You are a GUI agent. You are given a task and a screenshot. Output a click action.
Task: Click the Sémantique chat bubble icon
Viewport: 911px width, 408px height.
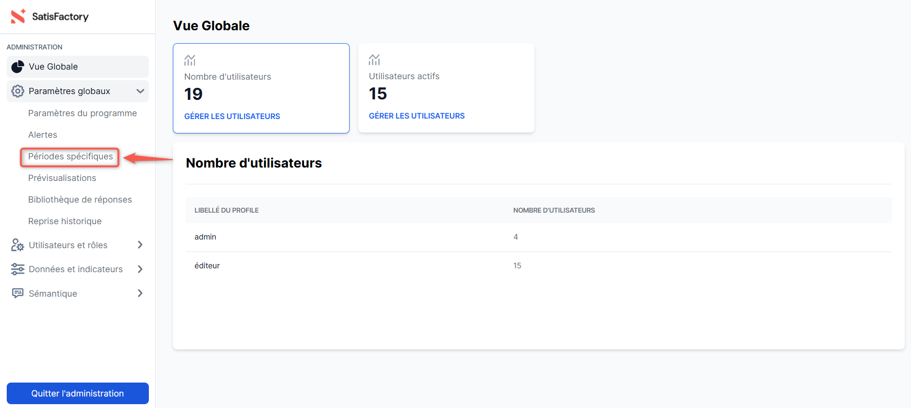pos(18,293)
